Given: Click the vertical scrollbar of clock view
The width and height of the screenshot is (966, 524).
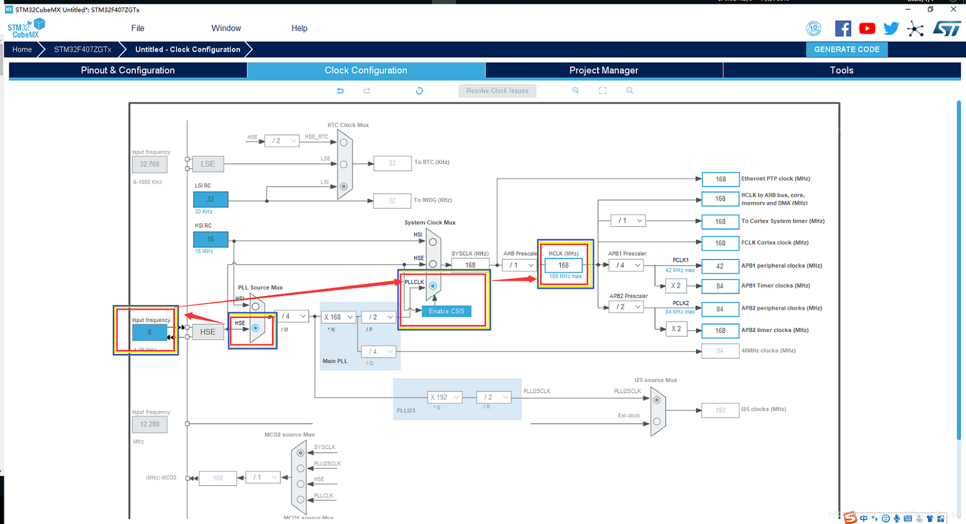Looking at the screenshot, I should coord(959,271).
